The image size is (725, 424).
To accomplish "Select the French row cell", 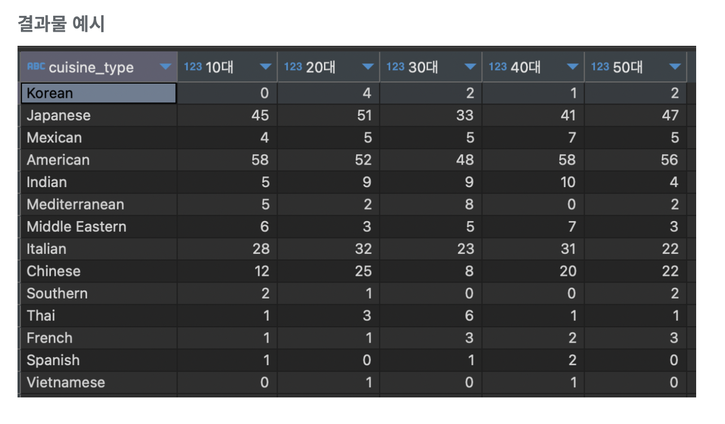I will [98, 338].
